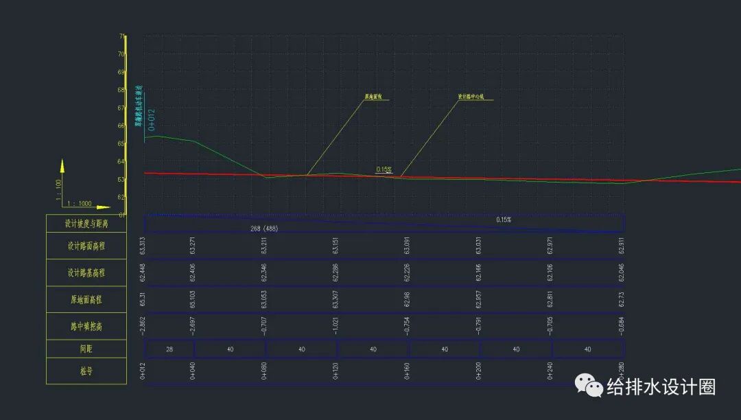Click the 268 (488) slope distance text
Viewport: 741px width, 420px height.
(x=264, y=229)
